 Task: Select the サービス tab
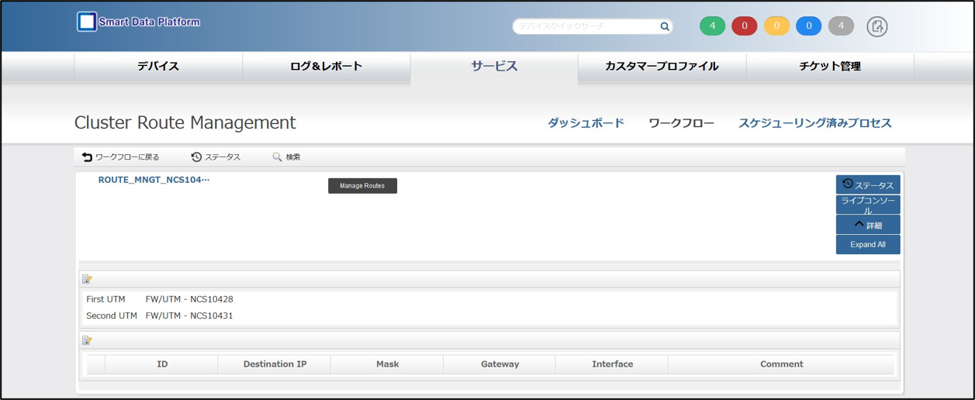(494, 67)
